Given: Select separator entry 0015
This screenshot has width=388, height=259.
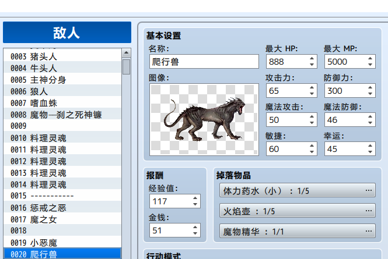Looking at the screenshot, I should coord(62,196).
